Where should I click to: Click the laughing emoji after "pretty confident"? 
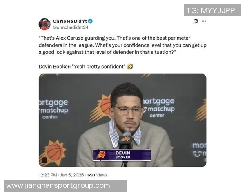[130, 67]
